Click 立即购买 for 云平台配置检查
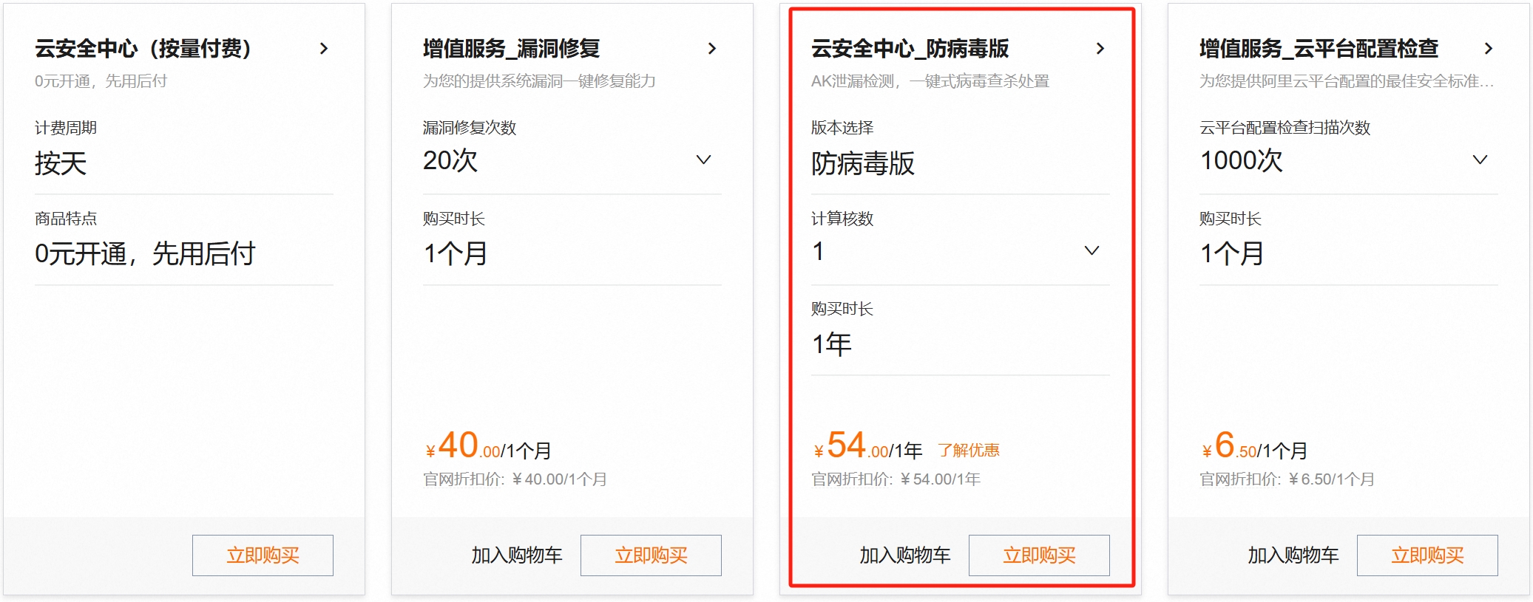 (1427, 555)
